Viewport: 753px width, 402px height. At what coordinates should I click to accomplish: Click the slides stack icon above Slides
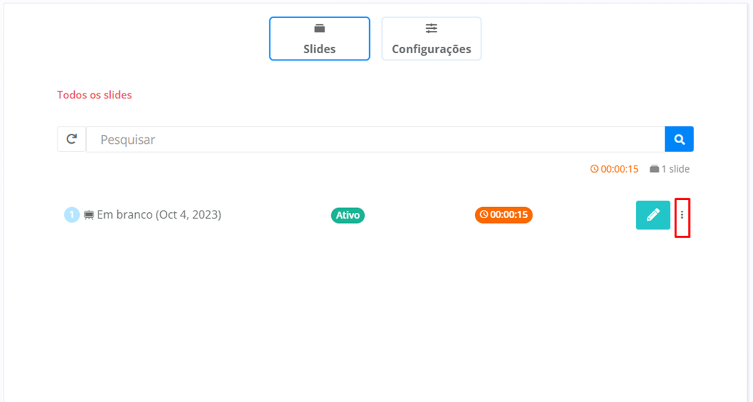320,29
